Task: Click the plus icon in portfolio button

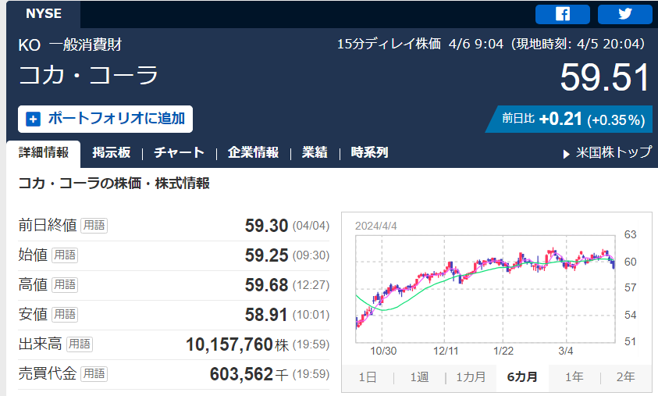Action: click(x=33, y=119)
